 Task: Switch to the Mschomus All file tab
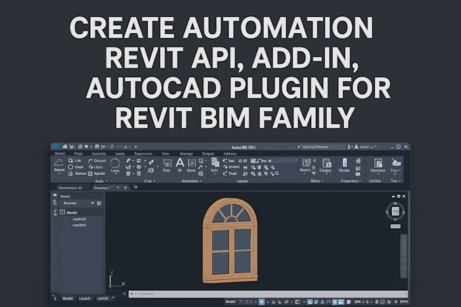[x=71, y=188]
